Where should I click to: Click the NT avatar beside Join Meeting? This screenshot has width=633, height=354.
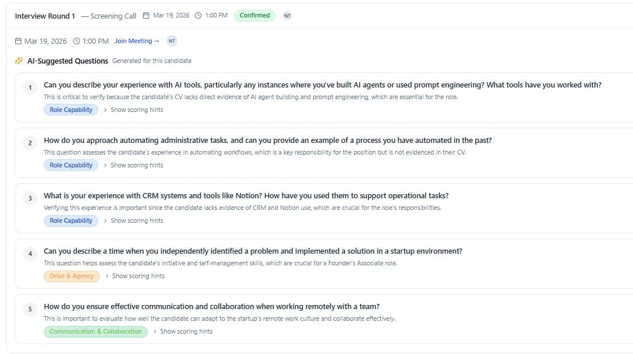coord(171,41)
